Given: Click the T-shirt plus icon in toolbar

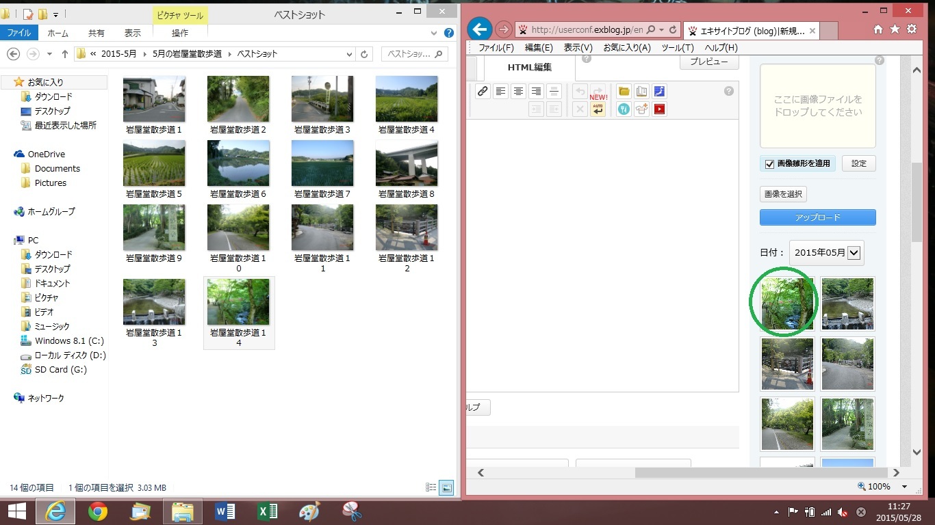Looking at the screenshot, I should [641, 109].
